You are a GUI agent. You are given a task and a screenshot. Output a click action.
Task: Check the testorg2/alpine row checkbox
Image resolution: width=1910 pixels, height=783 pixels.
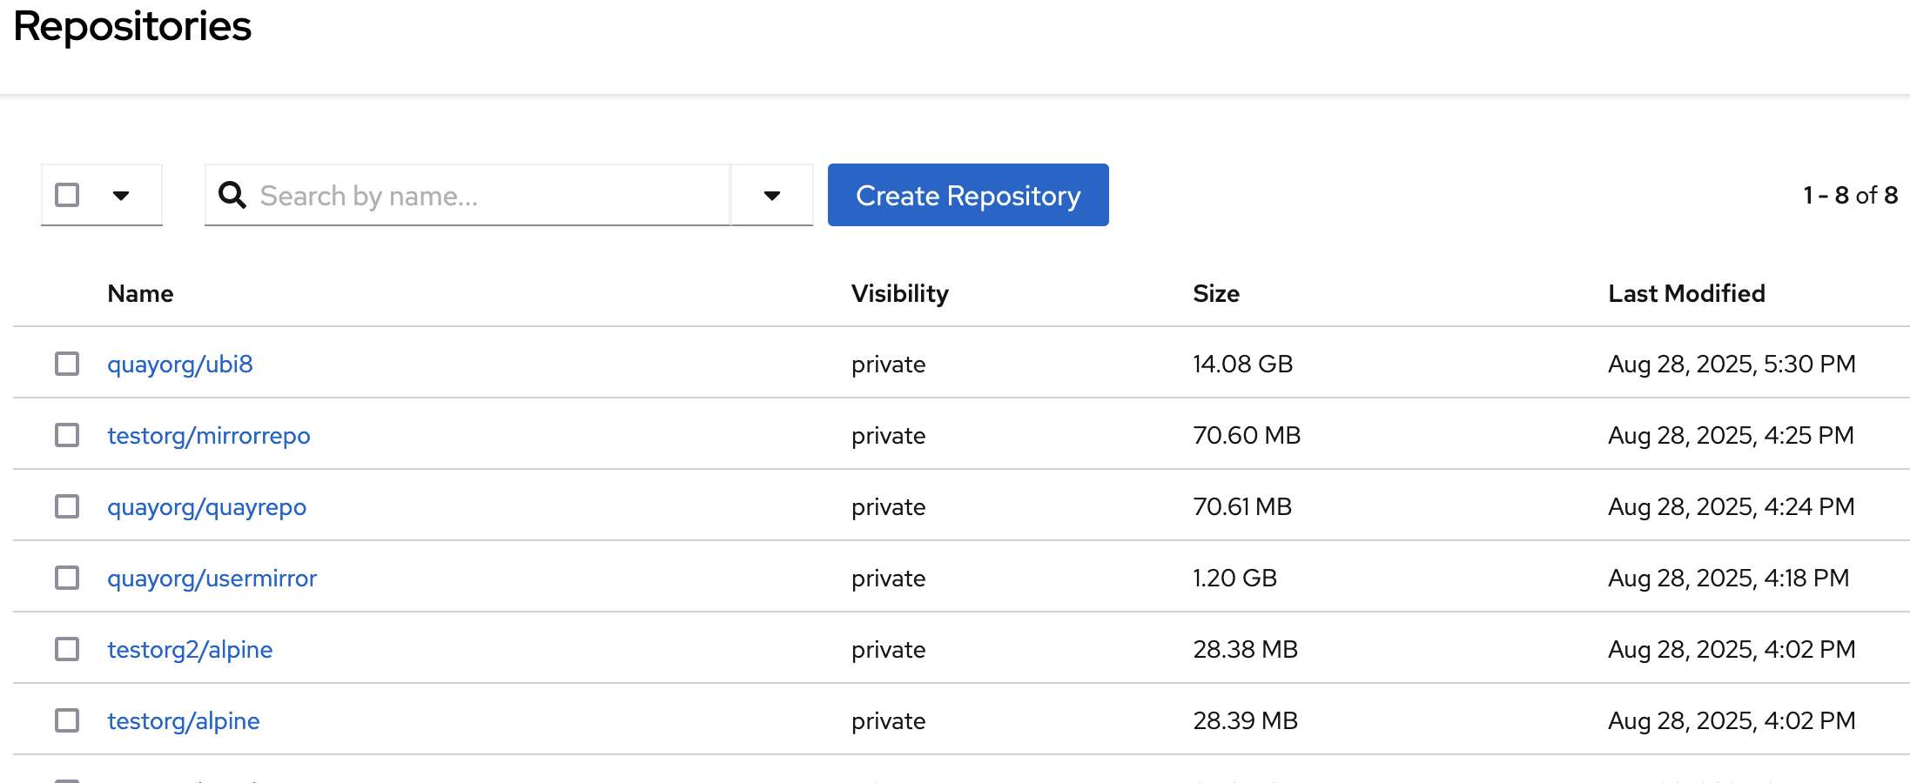(x=67, y=649)
